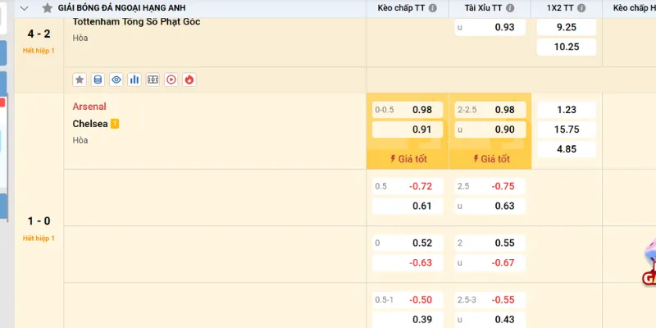The width and height of the screenshot is (656, 328).
Task: Click the red play video stream icon
Action: click(171, 80)
